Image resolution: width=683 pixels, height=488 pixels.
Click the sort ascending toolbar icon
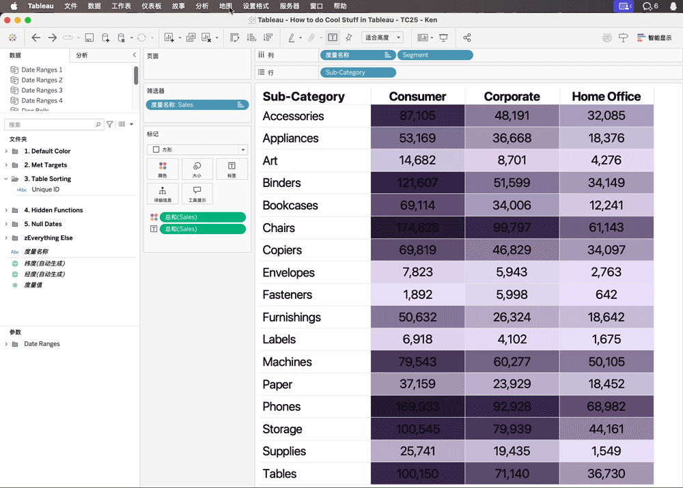tap(251, 38)
